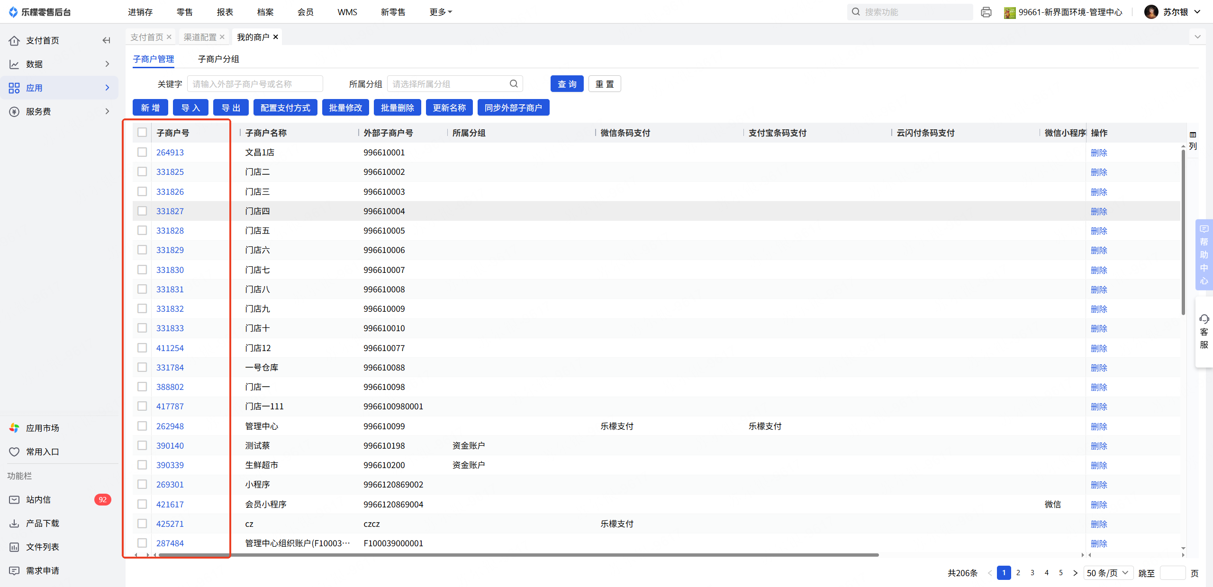Viewport: 1213px width, 587px height.
Task: Collapse the left sidebar with arrow icon
Action: coord(106,40)
